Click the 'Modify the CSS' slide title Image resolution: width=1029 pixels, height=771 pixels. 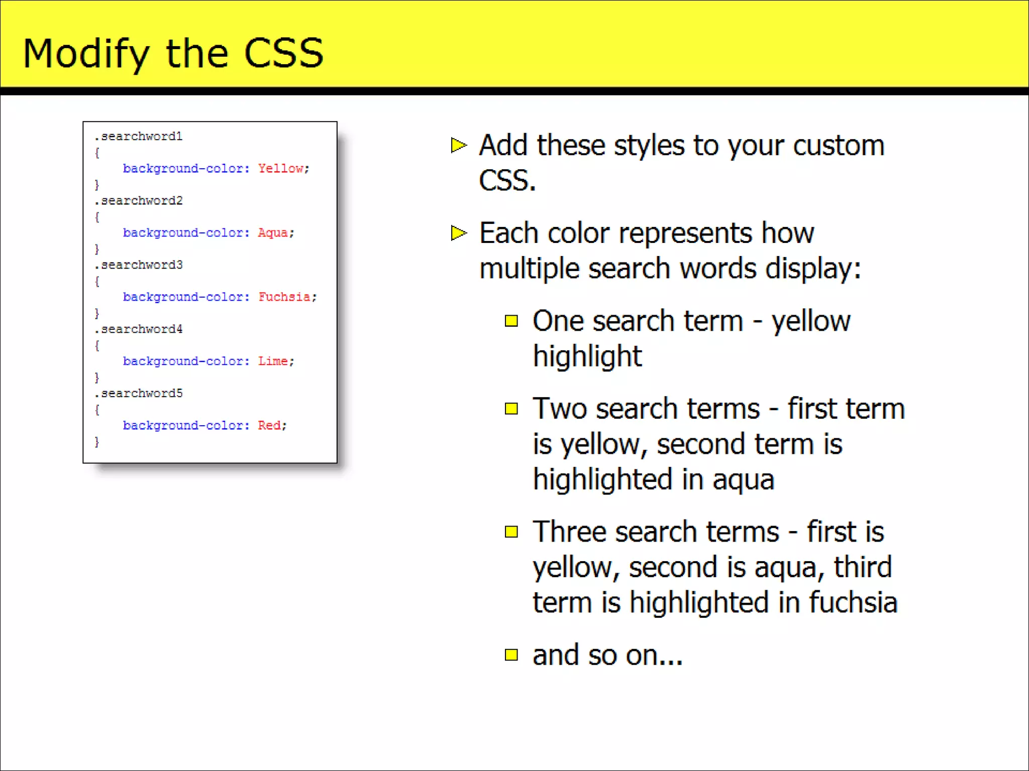pyautogui.click(x=173, y=53)
